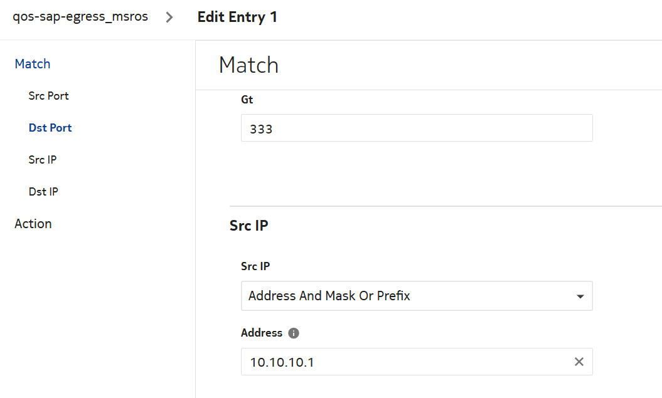The image size is (662, 398).
Task: Focus the Address field containing 10.10.10.1
Action: click(x=405, y=362)
